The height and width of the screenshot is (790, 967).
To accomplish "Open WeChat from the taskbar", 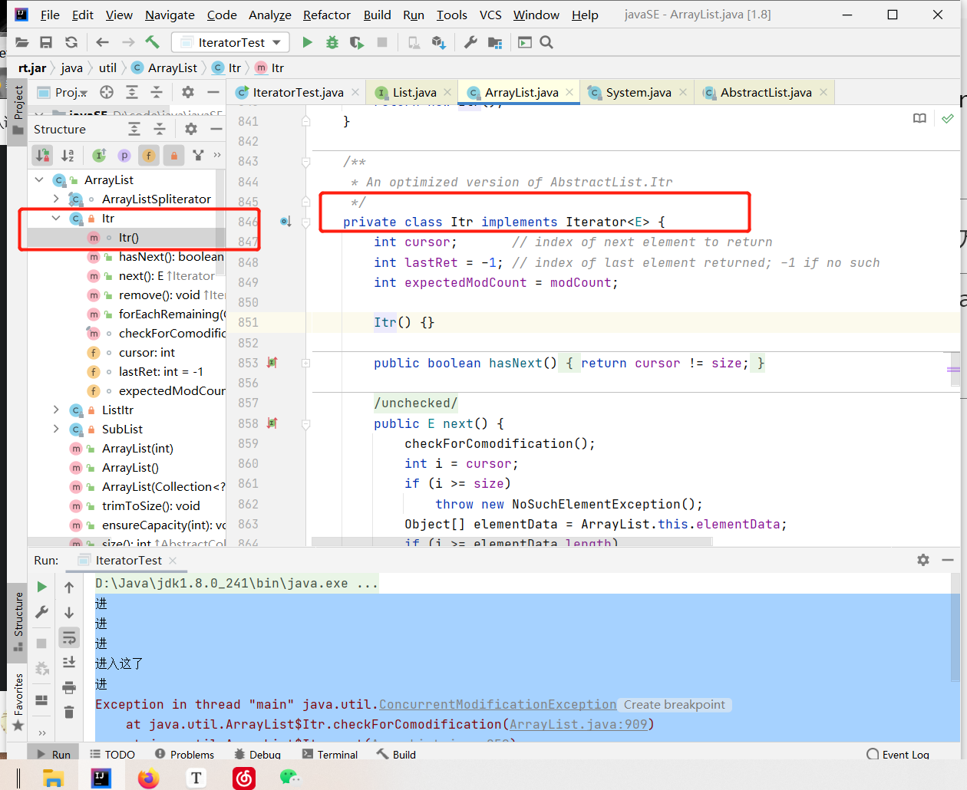I will coord(290,778).
